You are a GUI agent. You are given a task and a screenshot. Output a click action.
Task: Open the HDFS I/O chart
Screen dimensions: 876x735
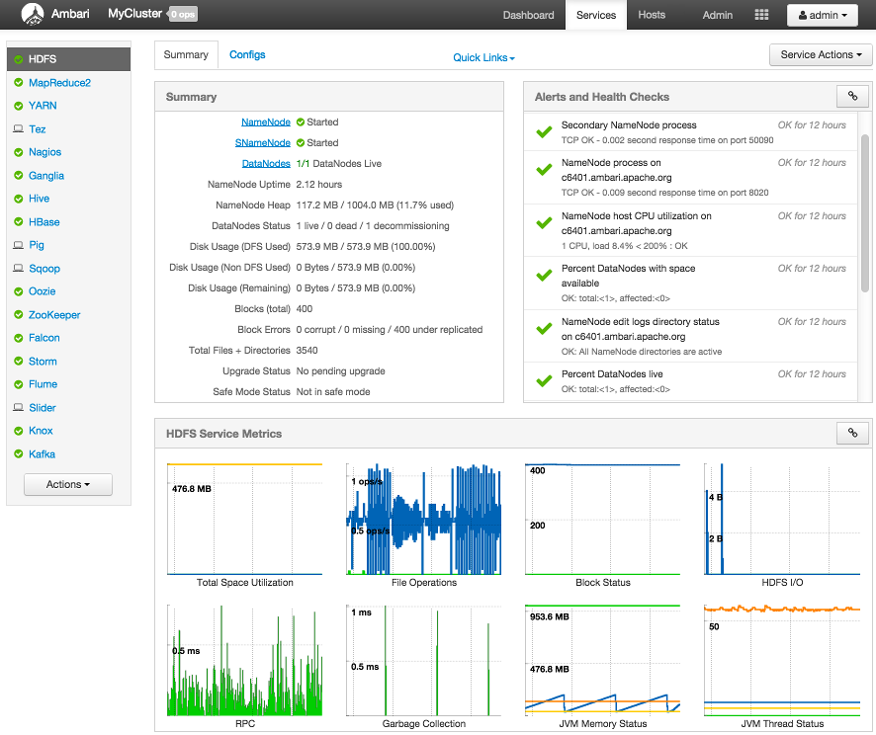coord(782,525)
